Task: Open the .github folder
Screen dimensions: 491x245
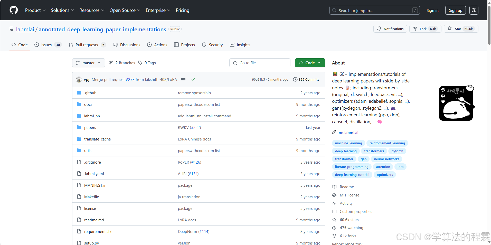Action: [90, 93]
